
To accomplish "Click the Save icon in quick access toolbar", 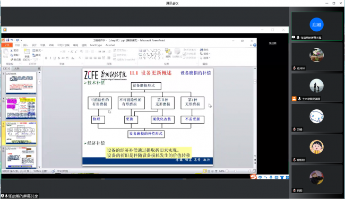I will click(x=7, y=40).
